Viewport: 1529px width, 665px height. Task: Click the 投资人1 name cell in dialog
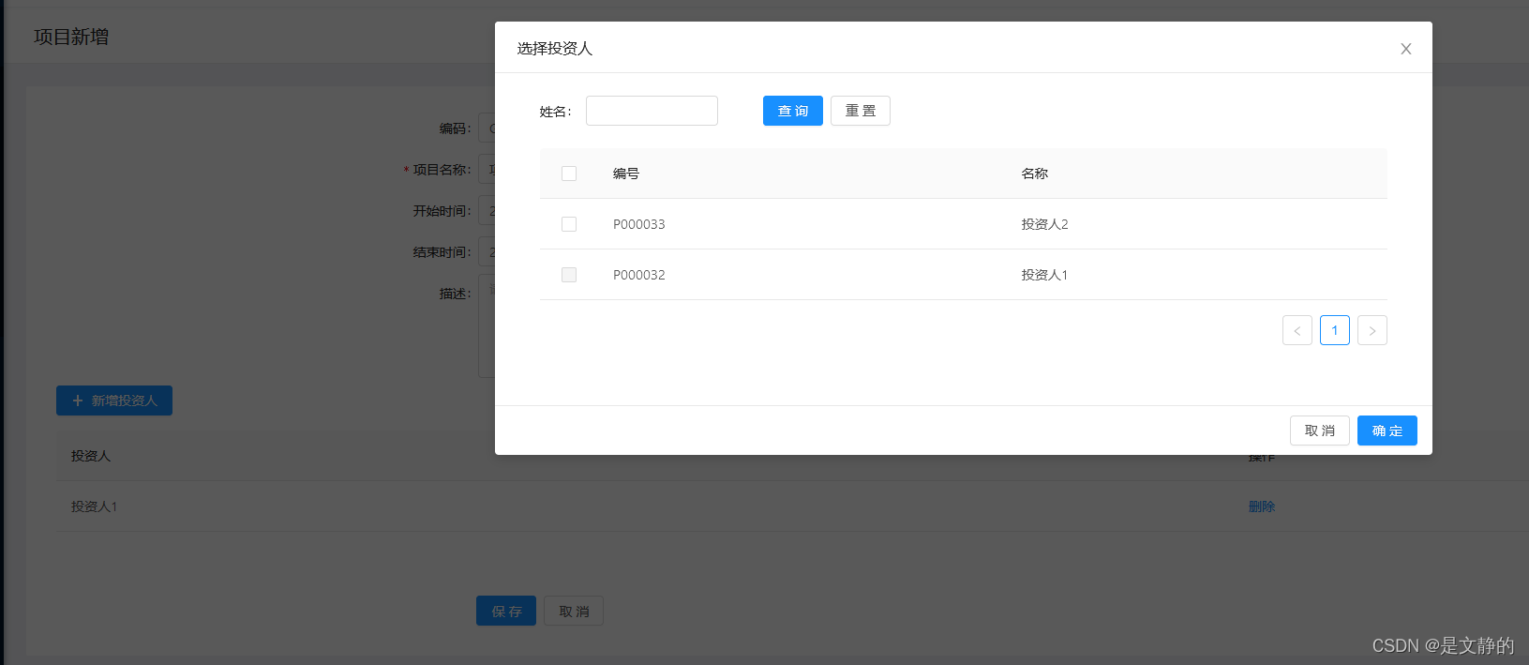[x=1044, y=275]
